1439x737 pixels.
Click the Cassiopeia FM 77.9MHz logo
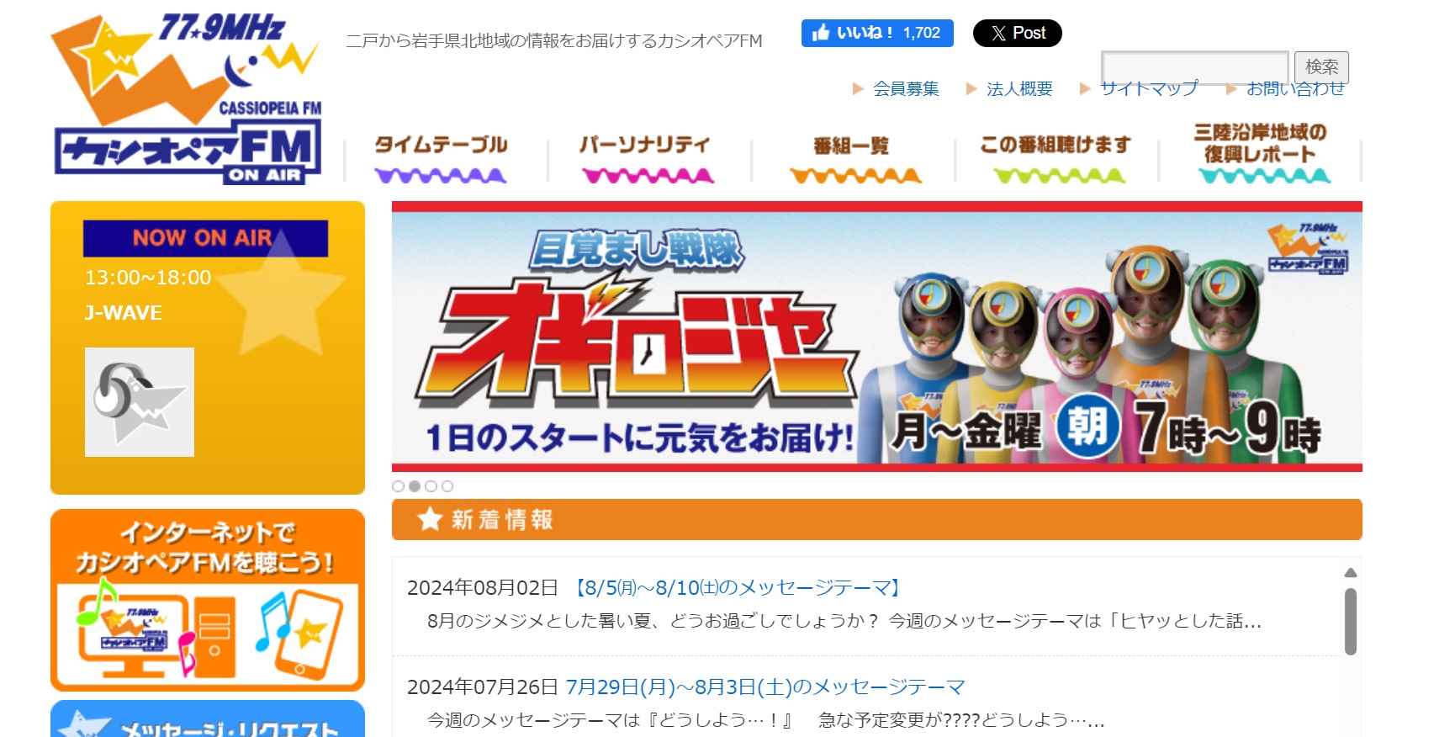[x=187, y=98]
